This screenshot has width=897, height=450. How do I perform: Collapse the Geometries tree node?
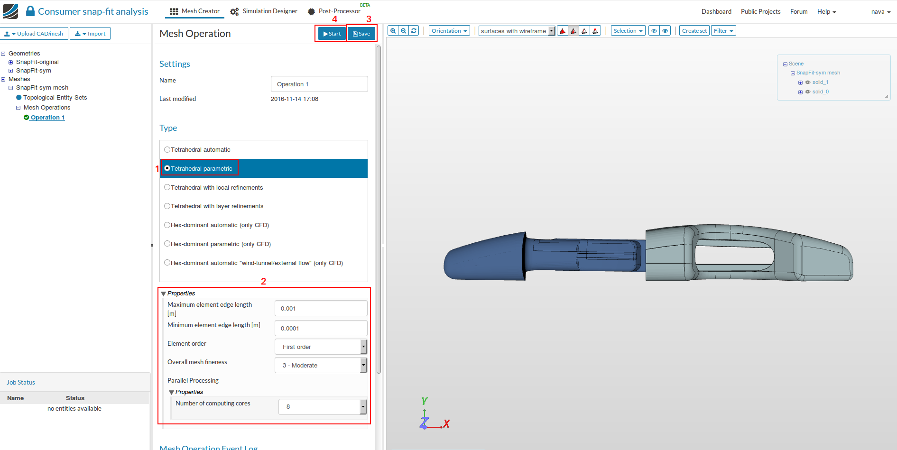tap(3, 54)
